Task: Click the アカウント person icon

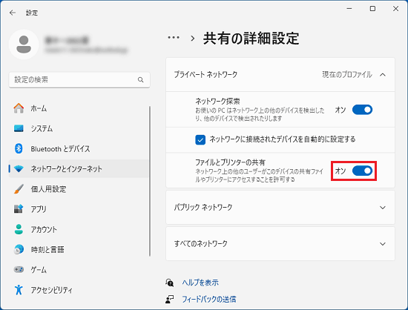Action: [19, 229]
